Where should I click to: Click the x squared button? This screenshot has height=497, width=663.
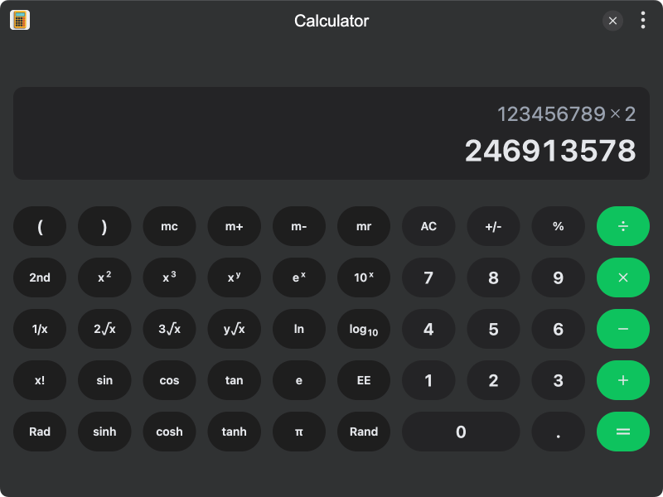click(x=104, y=277)
